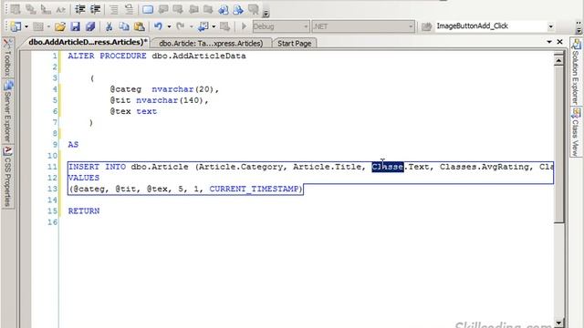Screen dimensions: 584x328
Task: Switch to the Start Page tab
Action: (294, 43)
